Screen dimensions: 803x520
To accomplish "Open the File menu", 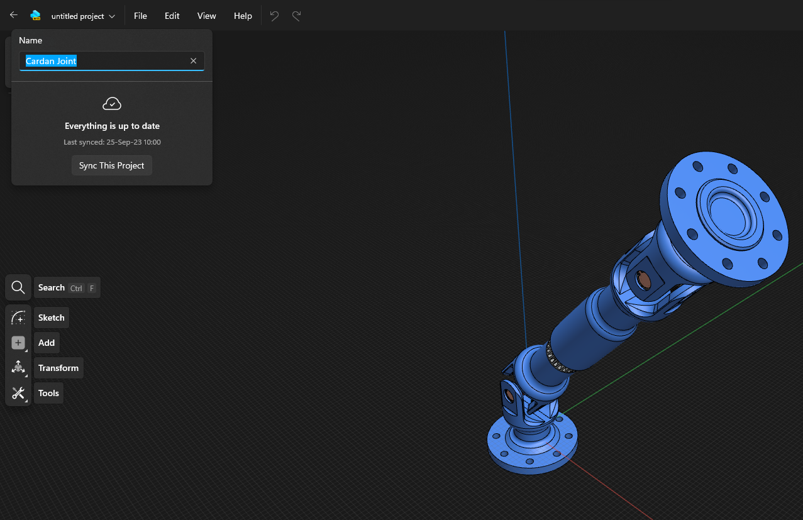I will click(x=140, y=16).
